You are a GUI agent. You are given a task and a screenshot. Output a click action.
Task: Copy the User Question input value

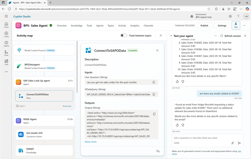tap(154, 82)
